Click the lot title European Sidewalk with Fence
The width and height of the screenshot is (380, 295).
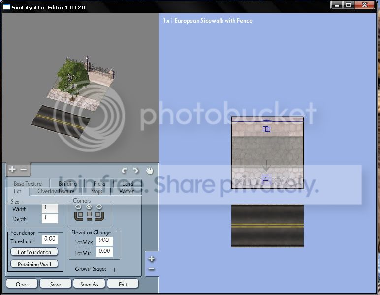point(213,21)
